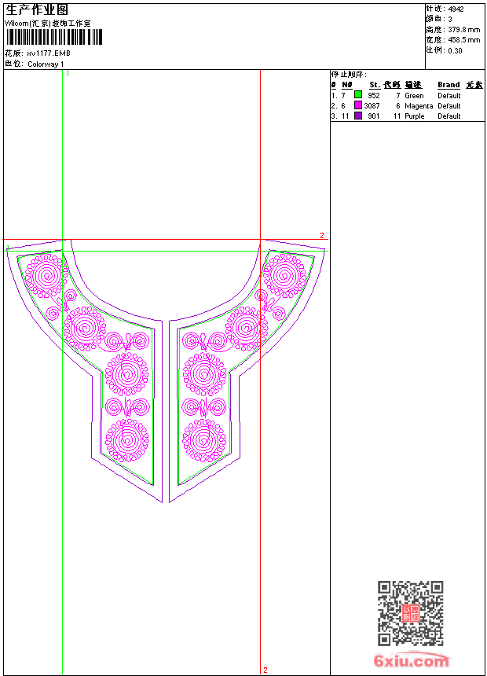Click the stitch count value '4942'
Screen dimensions: 487x676
pos(456,9)
